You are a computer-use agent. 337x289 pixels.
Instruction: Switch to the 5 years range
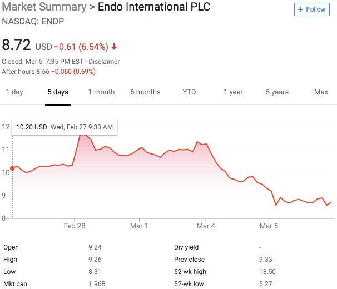click(x=277, y=92)
